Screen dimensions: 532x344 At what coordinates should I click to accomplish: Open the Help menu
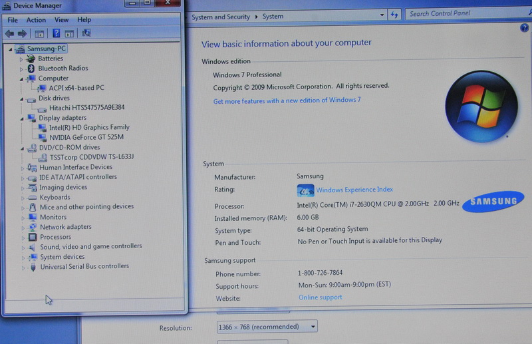[84, 20]
